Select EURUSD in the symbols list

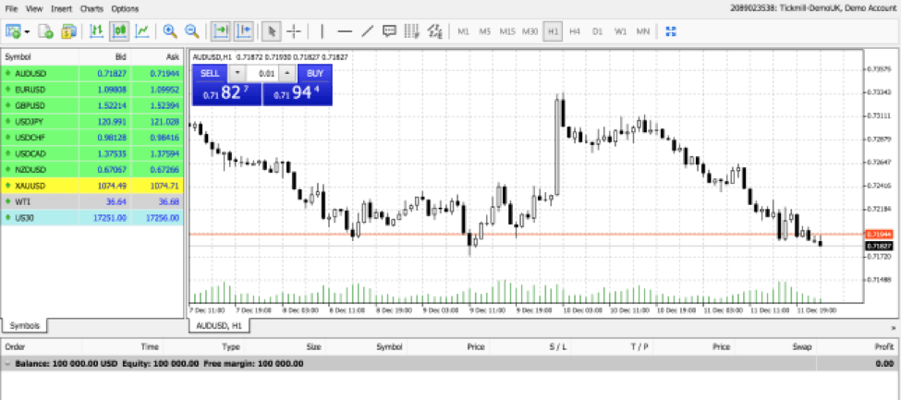point(91,90)
